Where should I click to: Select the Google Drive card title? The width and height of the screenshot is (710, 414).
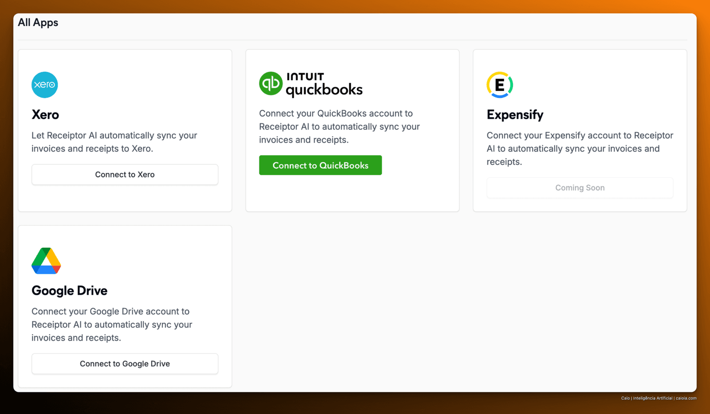tap(70, 291)
